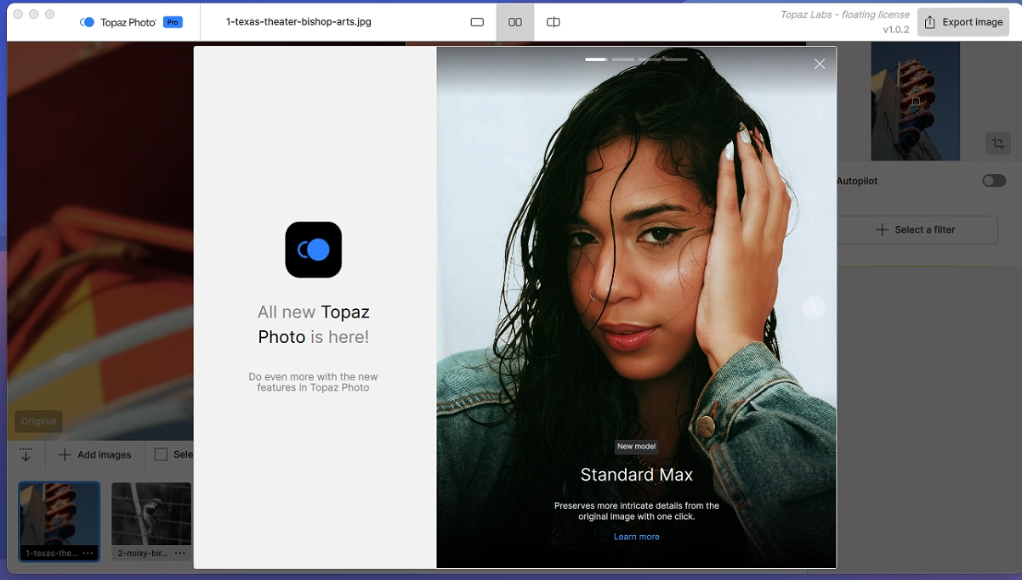Switch to single image view
This screenshot has width=1022, height=580.
(477, 22)
